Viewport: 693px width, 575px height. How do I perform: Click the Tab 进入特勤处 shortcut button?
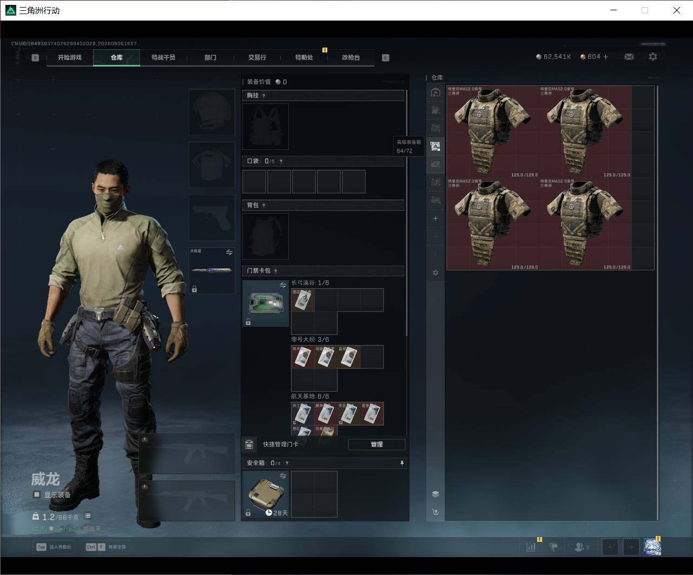[x=54, y=547]
